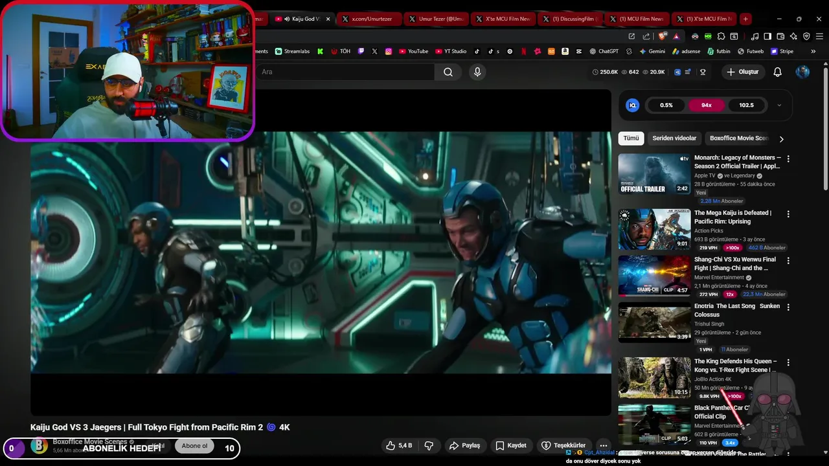Click the Brave Rewards triangle icon
Image resolution: width=829 pixels, height=466 pixels.
point(676,36)
